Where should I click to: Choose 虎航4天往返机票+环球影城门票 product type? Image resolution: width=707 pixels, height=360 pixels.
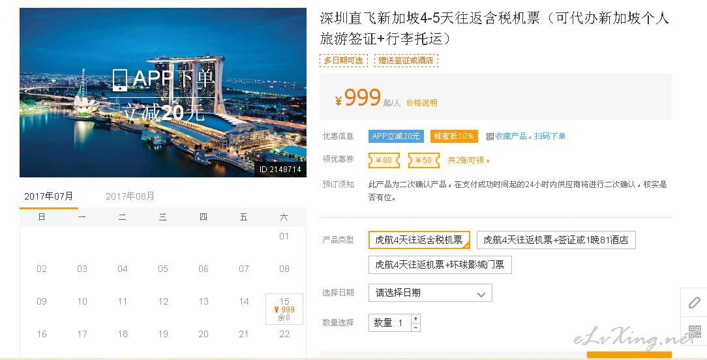pyautogui.click(x=440, y=265)
